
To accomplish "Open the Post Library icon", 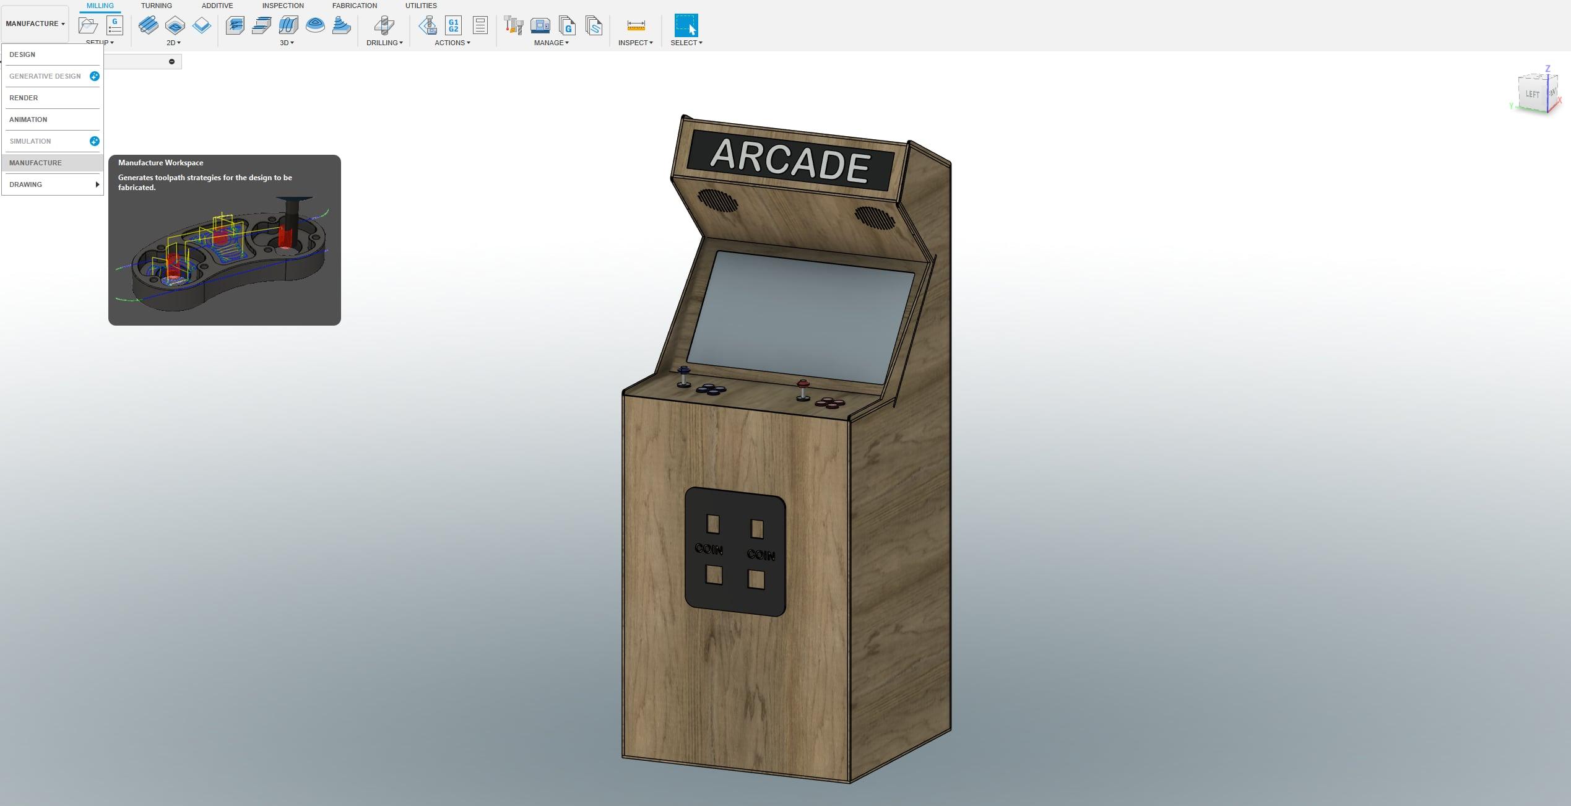I will coord(567,25).
